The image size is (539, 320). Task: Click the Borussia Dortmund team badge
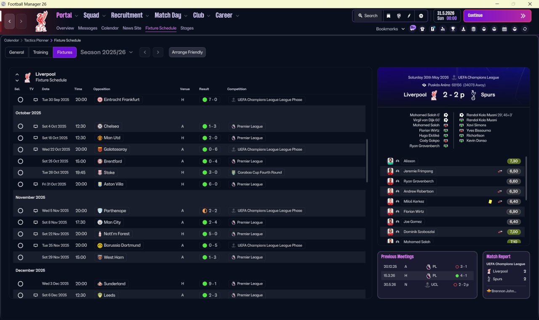pos(100,245)
